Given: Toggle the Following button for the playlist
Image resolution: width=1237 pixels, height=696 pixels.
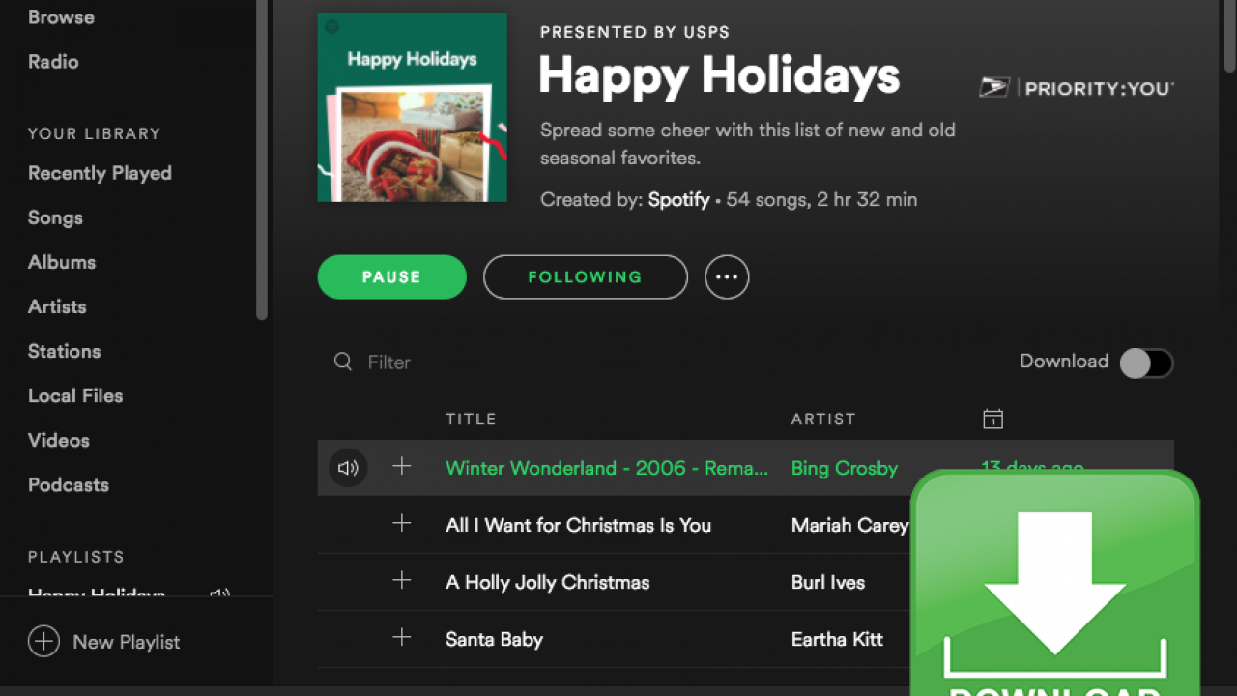Looking at the screenshot, I should (x=585, y=277).
